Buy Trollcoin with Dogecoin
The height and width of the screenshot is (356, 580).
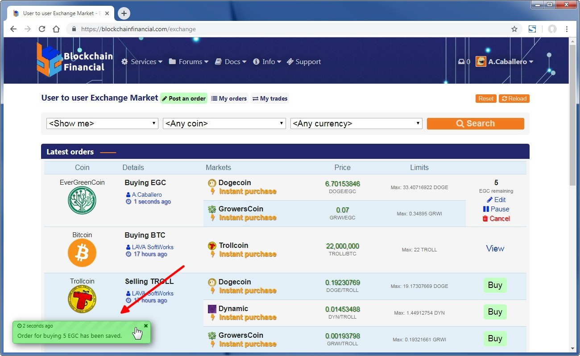point(495,285)
